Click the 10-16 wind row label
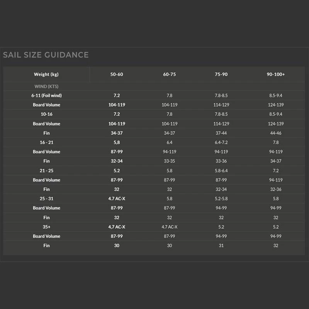 click(x=46, y=114)
